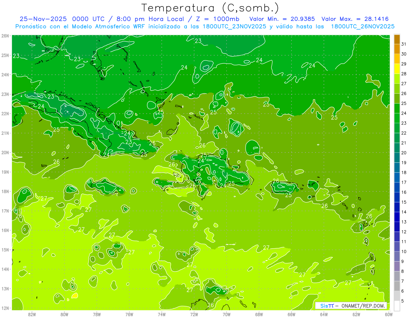Click legend scale value 20
The width and height of the screenshot is (413, 319).
point(404,153)
